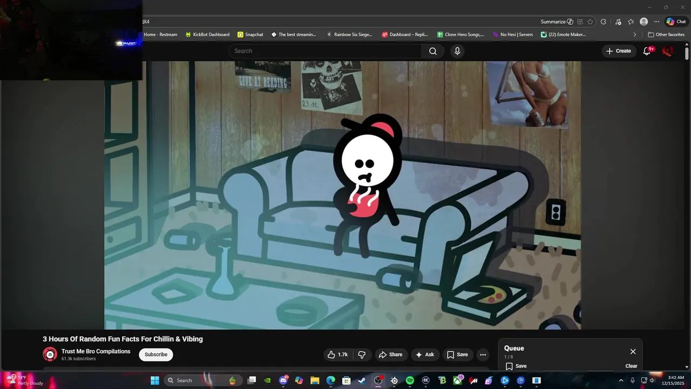Open Edge favorites list icon

(x=631, y=22)
